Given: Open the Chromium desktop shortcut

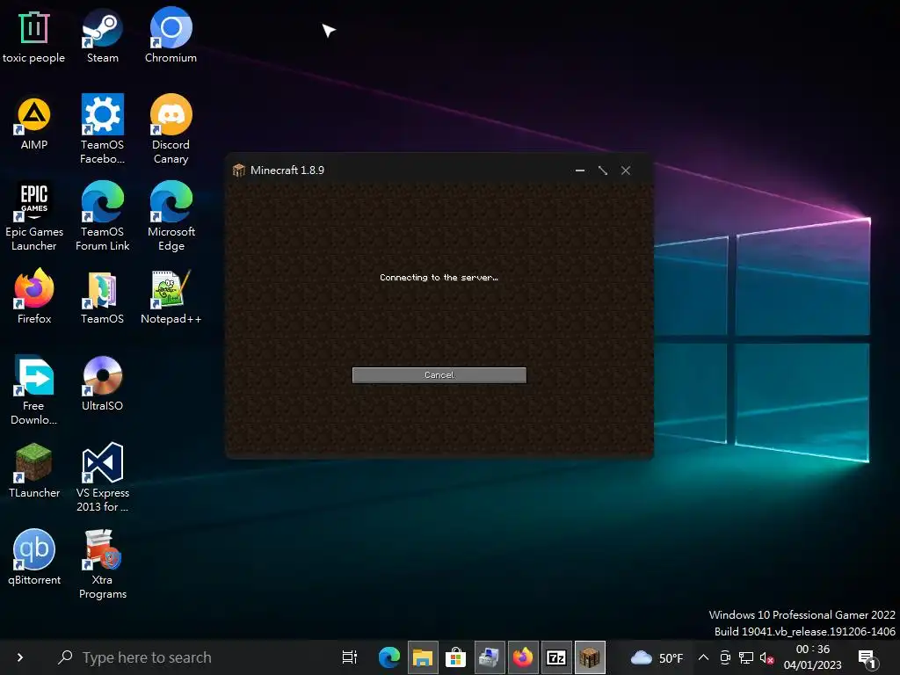Looking at the screenshot, I should coord(171,35).
